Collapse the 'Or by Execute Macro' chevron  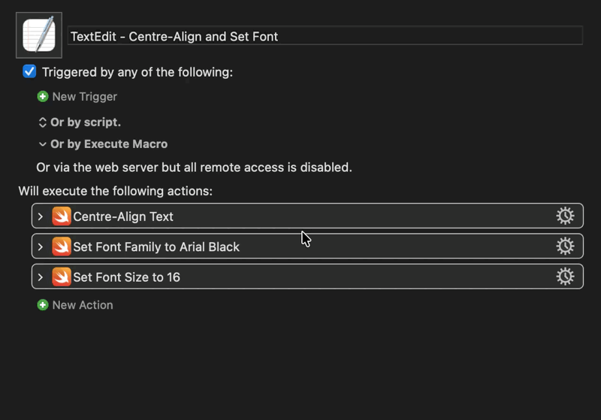43,144
